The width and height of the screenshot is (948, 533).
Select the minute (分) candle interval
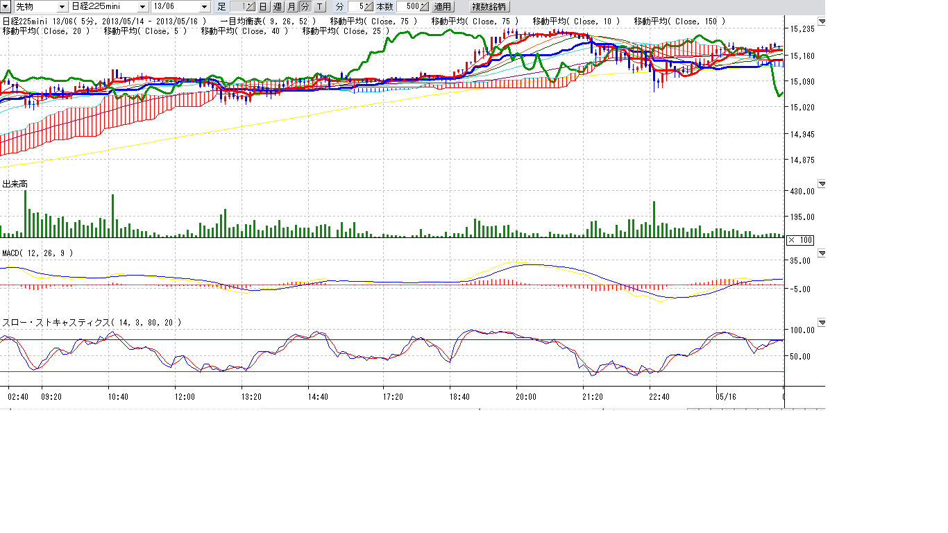pos(305,7)
